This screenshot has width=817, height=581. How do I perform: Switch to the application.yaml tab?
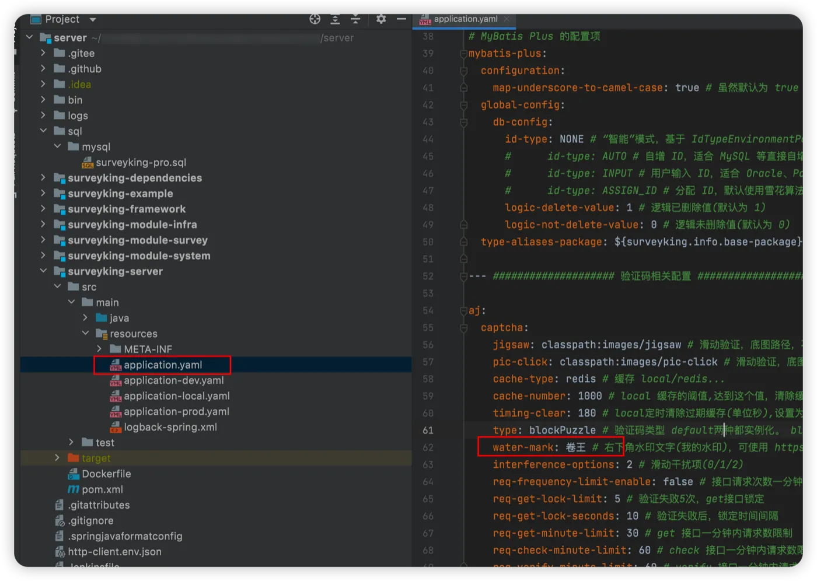(x=465, y=19)
